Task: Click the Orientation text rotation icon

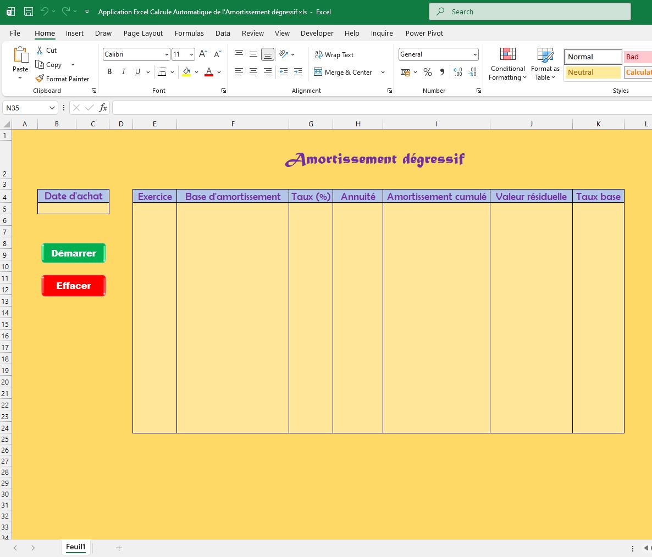Action: 284,54
